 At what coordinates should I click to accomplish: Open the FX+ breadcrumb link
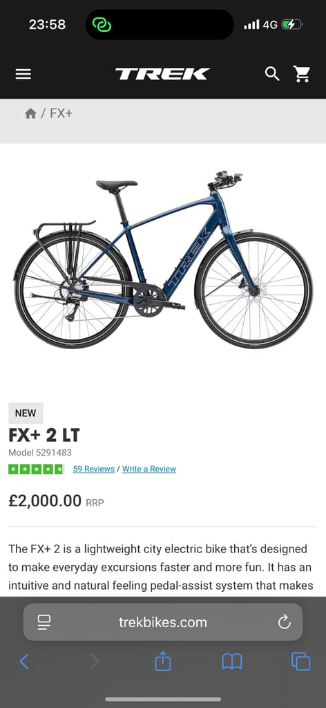coord(61,113)
